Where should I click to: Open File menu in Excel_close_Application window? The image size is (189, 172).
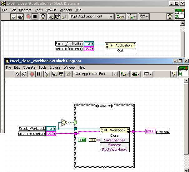pos(5,10)
